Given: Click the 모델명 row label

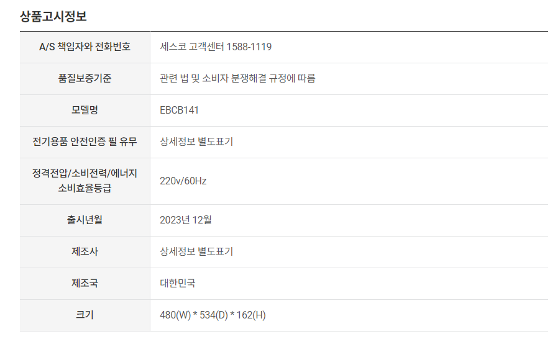Looking at the screenshot, I should (x=85, y=110).
